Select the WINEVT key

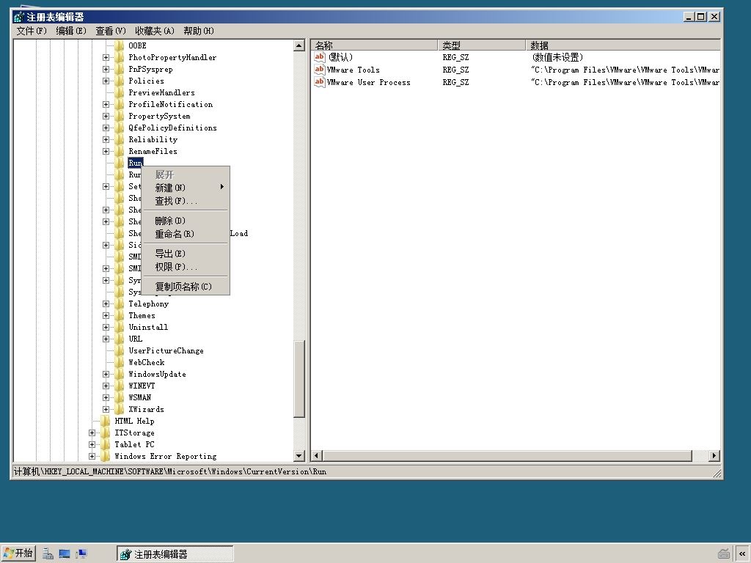point(142,386)
